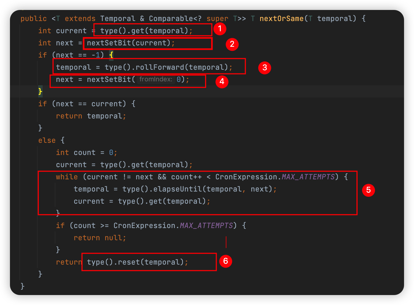This screenshot has width=414, height=305.
Task: Click the highlighted opening brace after (next == -1)
Action: click(111, 55)
